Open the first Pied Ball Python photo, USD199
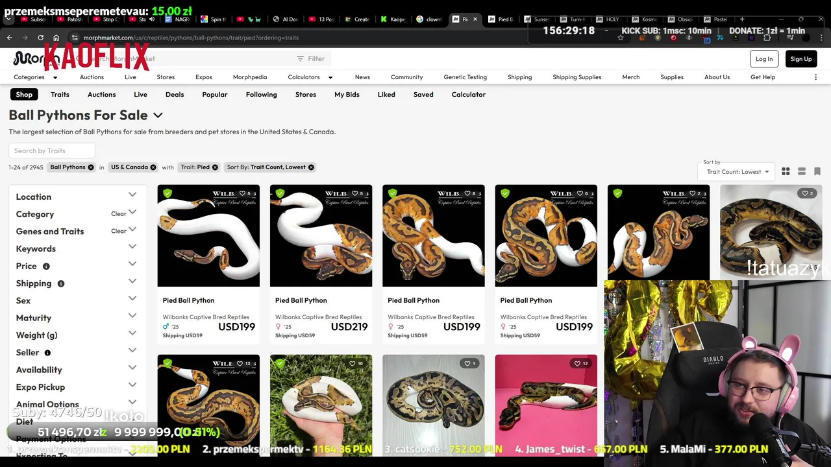Screen dimensions: 831x467 pyautogui.click(x=208, y=235)
